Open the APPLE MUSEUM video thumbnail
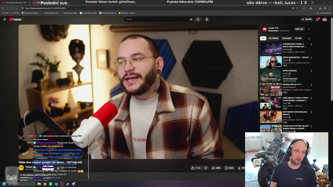Screen dimensions: 333x187 tap(271, 76)
